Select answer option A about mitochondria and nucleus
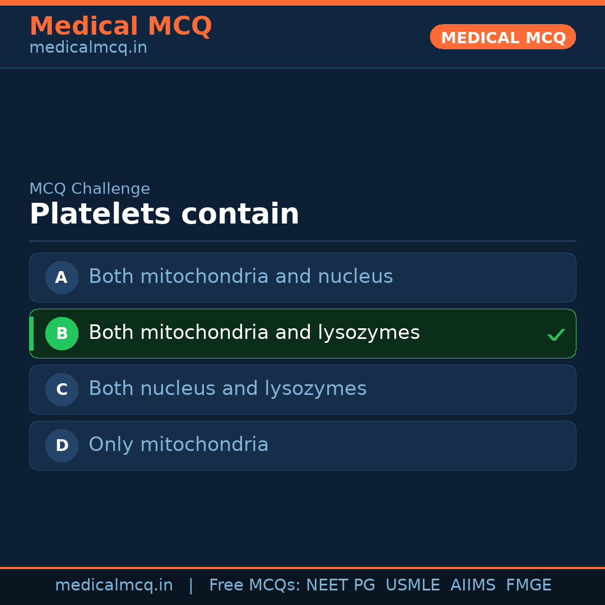 302,277
